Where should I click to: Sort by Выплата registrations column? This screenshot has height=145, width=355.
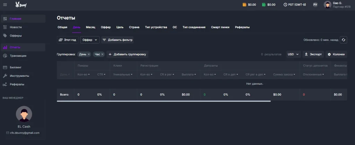click(189, 74)
